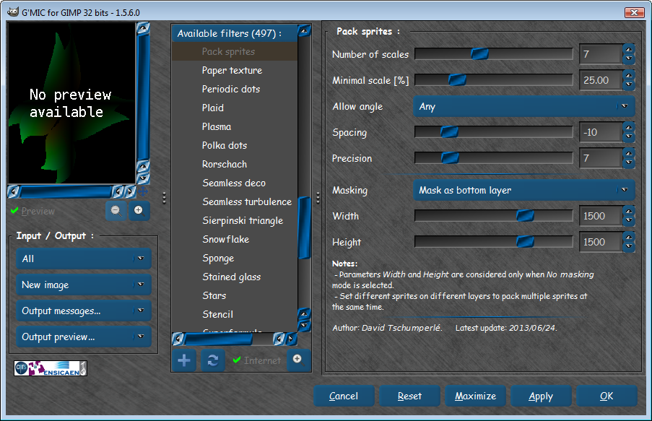Select the Rorschach filter
The height and width of the screenshot is (421, 652).
coord(235,164)
